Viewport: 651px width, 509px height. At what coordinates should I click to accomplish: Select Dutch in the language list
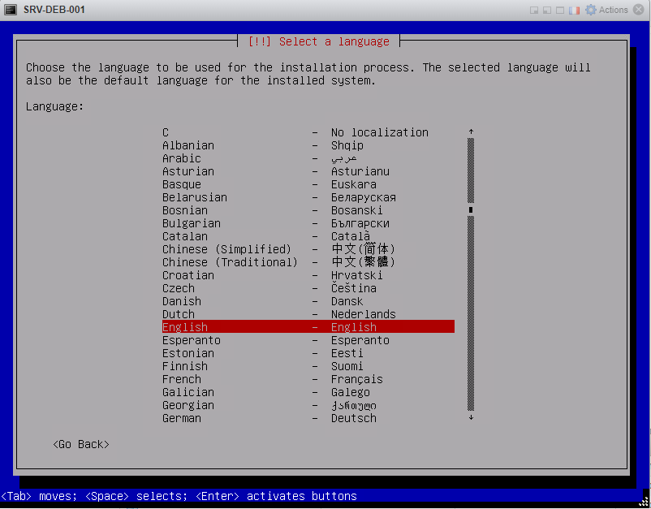(308, 314)
